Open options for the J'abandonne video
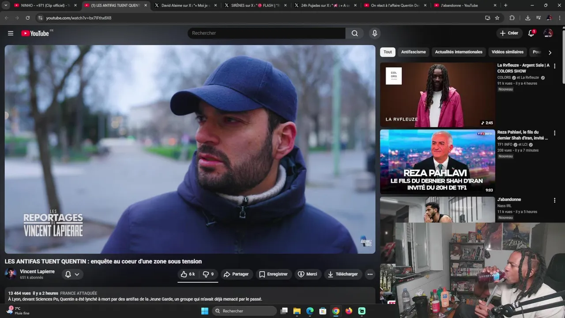Viewport: 565px width, 318px height. pos(554,200)
